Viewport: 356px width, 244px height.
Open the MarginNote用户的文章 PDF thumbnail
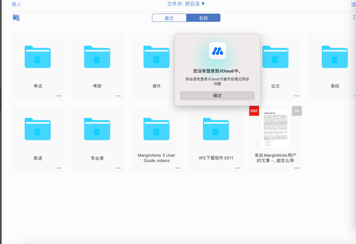click(x=275, y=129)
